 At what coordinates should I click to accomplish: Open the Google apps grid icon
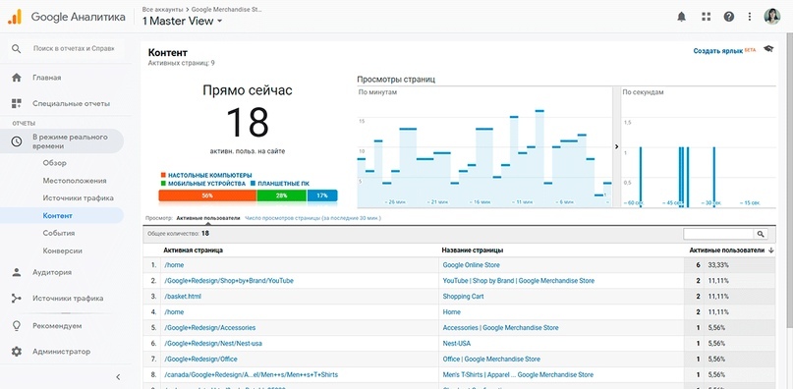point(706,17)
